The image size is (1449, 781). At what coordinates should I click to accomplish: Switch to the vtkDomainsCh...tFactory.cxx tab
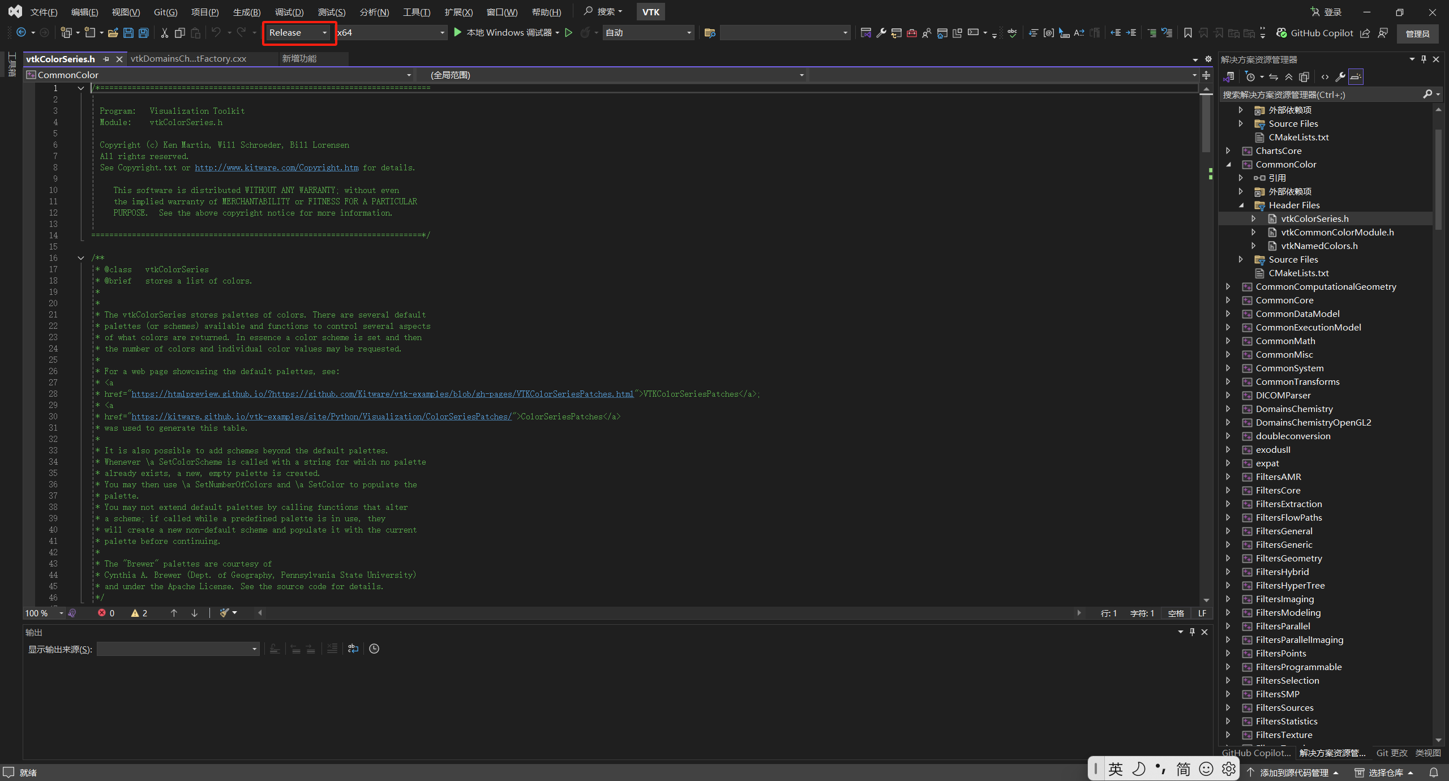click(188, 58)
